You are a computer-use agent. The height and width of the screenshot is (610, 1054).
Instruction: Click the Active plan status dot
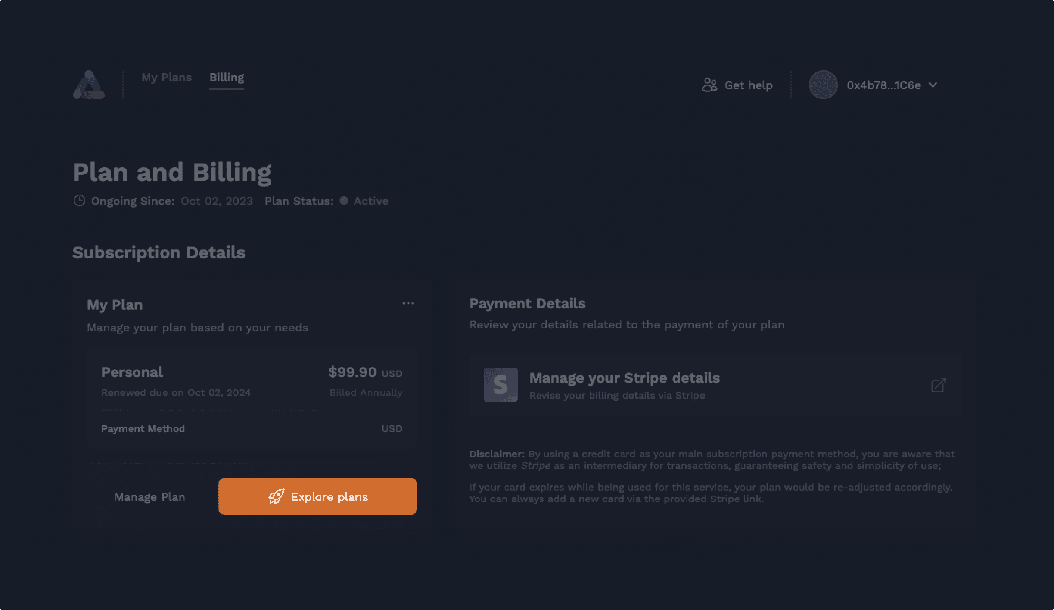(344, 201)
